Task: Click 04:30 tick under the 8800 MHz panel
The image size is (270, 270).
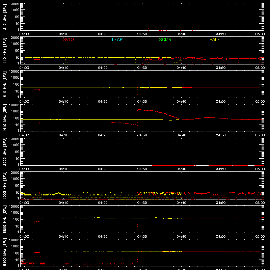Action: click(142, 237)
